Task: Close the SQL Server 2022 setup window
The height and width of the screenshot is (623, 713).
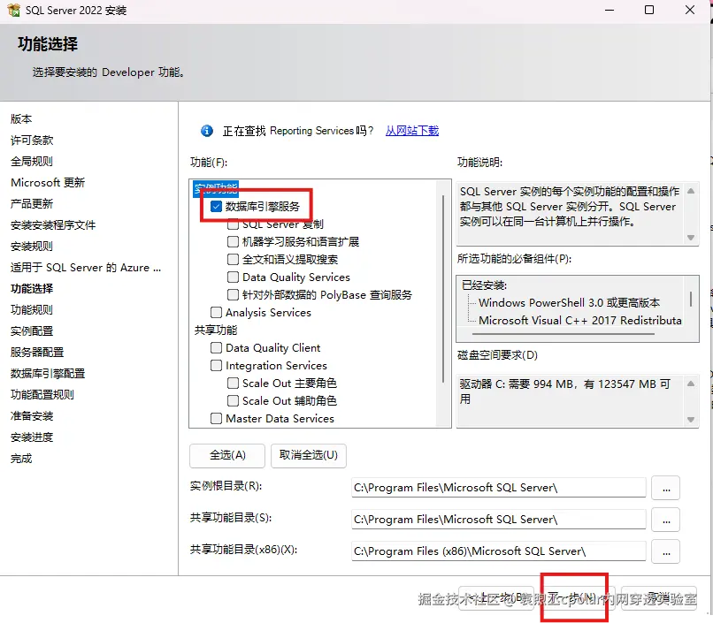Action: (690, 10)
